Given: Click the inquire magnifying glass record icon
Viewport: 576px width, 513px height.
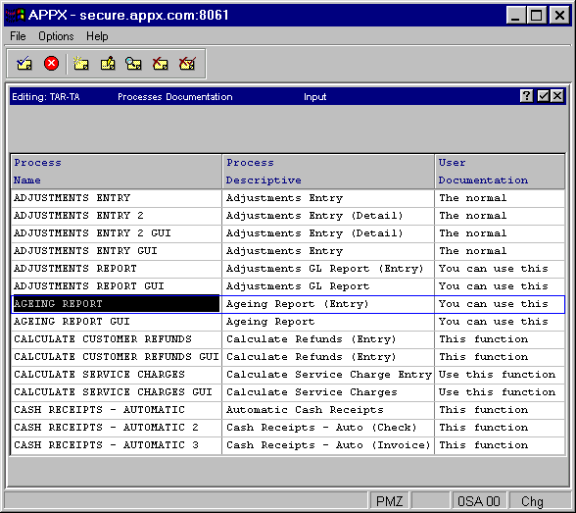Looking at the screenshot, I should pos(133,64).
